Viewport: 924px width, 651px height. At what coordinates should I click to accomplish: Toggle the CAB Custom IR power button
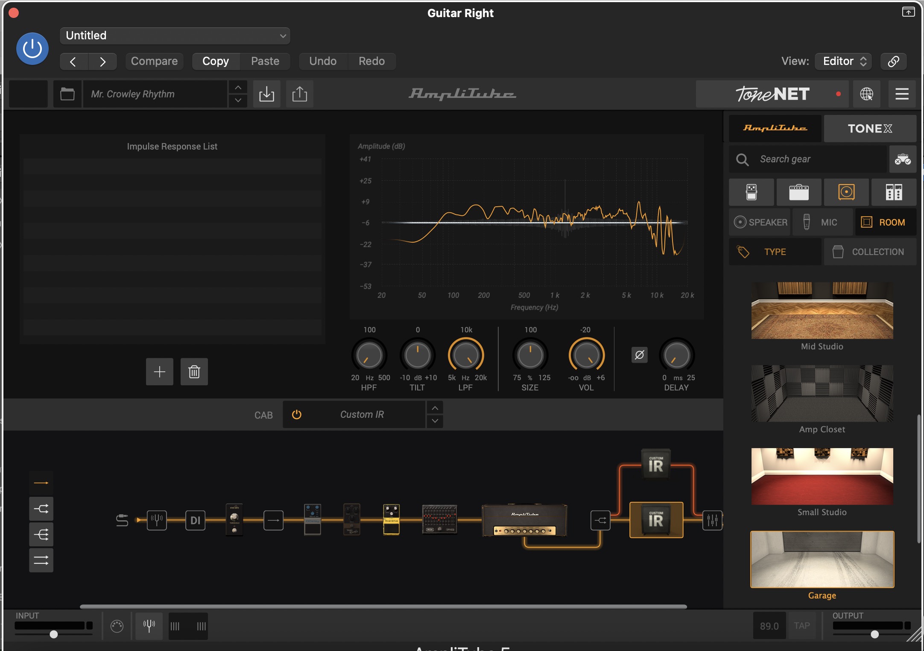click(x=297, y=415)
